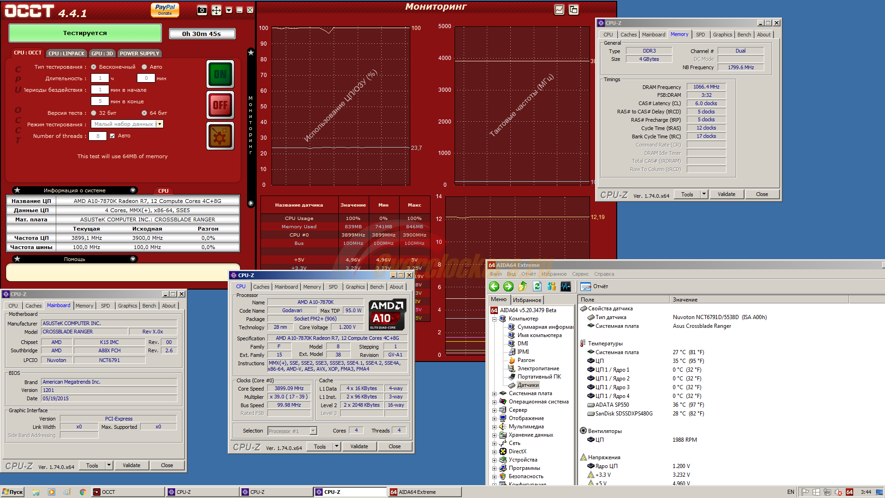
Task: Switch to GPU : 3D tab in OCCT
Action: pyautogui.click(x=102, y=53)
